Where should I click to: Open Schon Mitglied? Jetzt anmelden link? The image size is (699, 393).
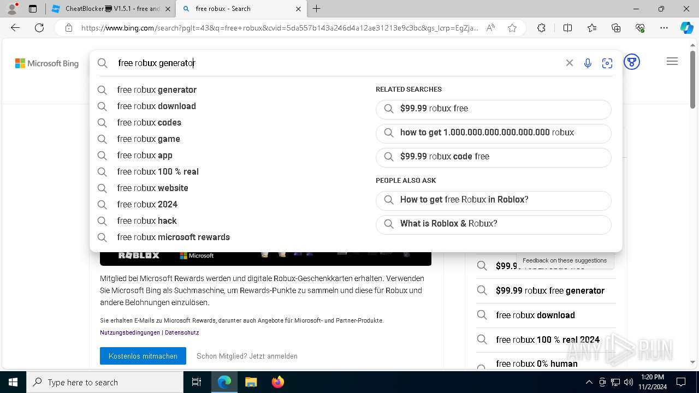(247, 356)
